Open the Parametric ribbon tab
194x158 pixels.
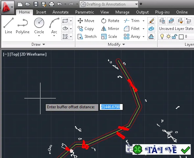(x=85, y=12)
